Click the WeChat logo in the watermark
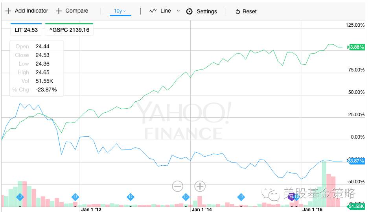The image size is (368, 212). pyautogui.click(x=271, y=193)
